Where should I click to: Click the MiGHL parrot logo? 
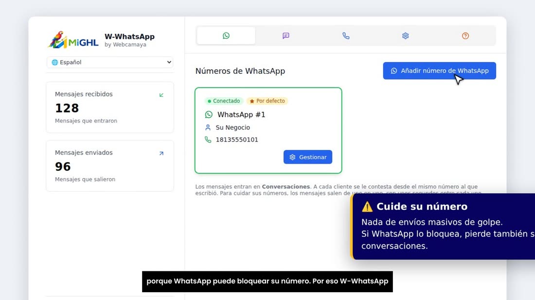coord(73,40)
